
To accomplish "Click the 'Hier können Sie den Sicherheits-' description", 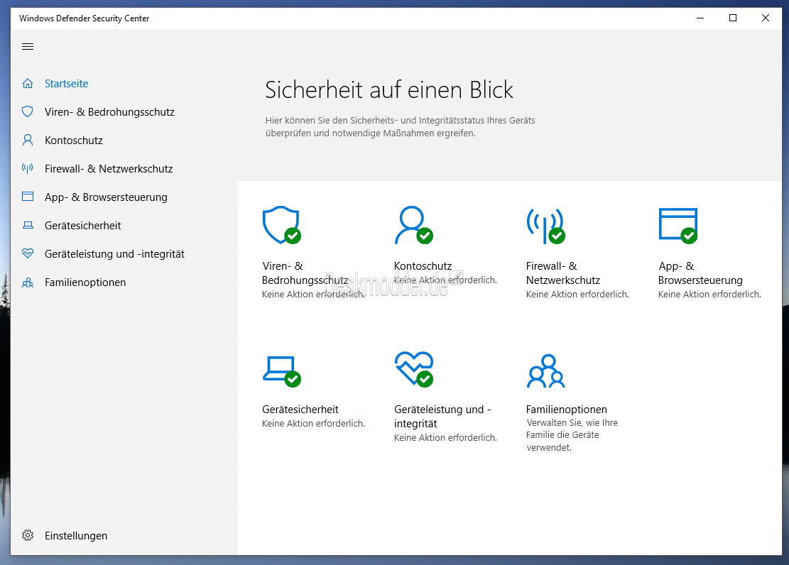I will (x=400, y=127).
